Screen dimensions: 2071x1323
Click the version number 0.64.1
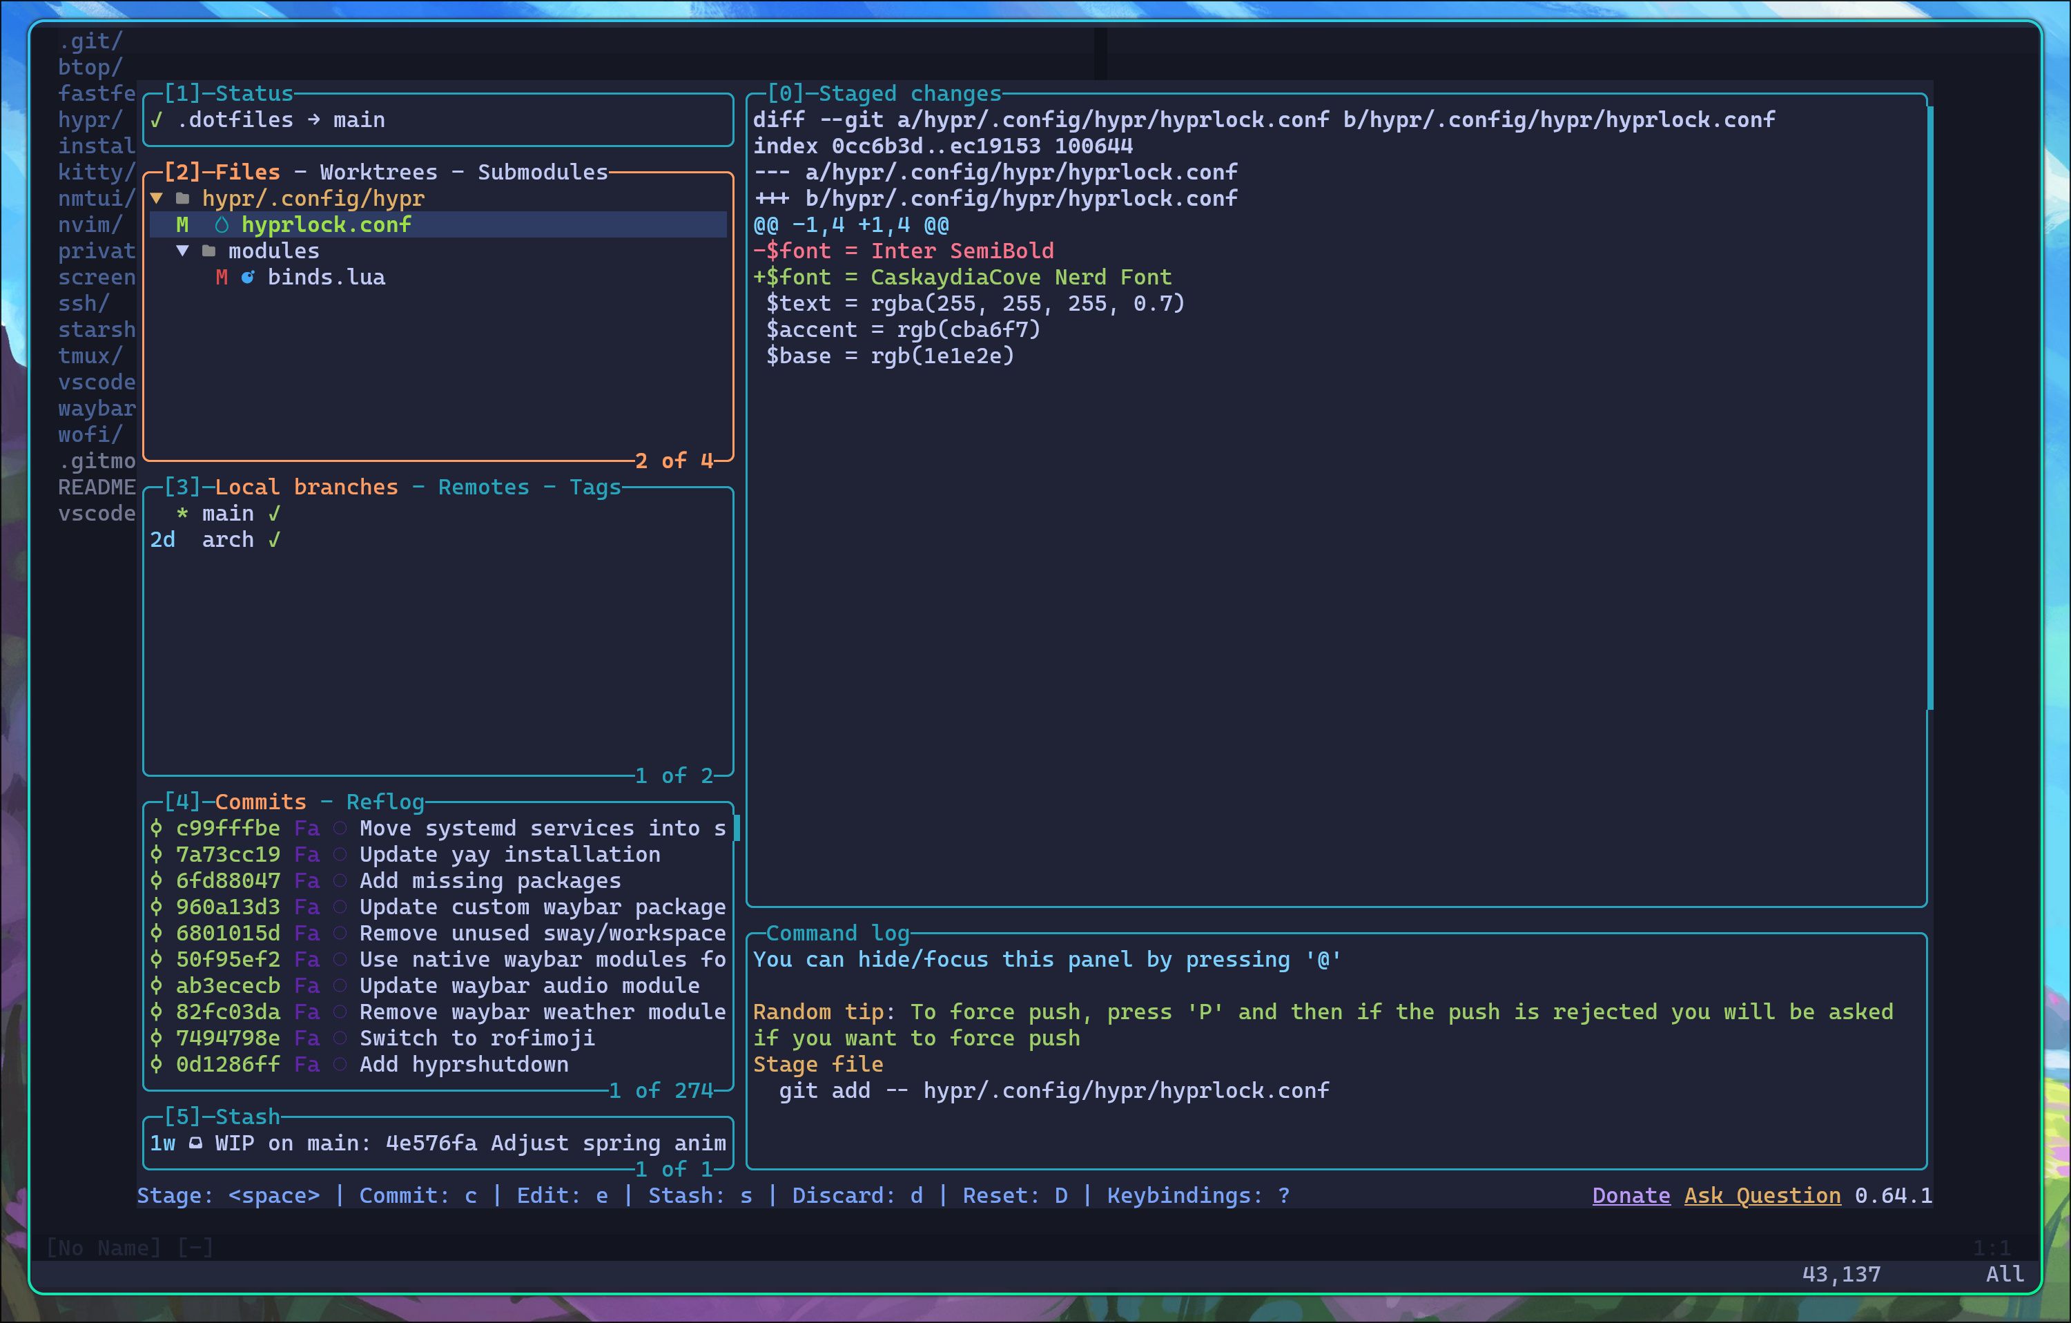pyautogui.click(x=1894, y=1196)
